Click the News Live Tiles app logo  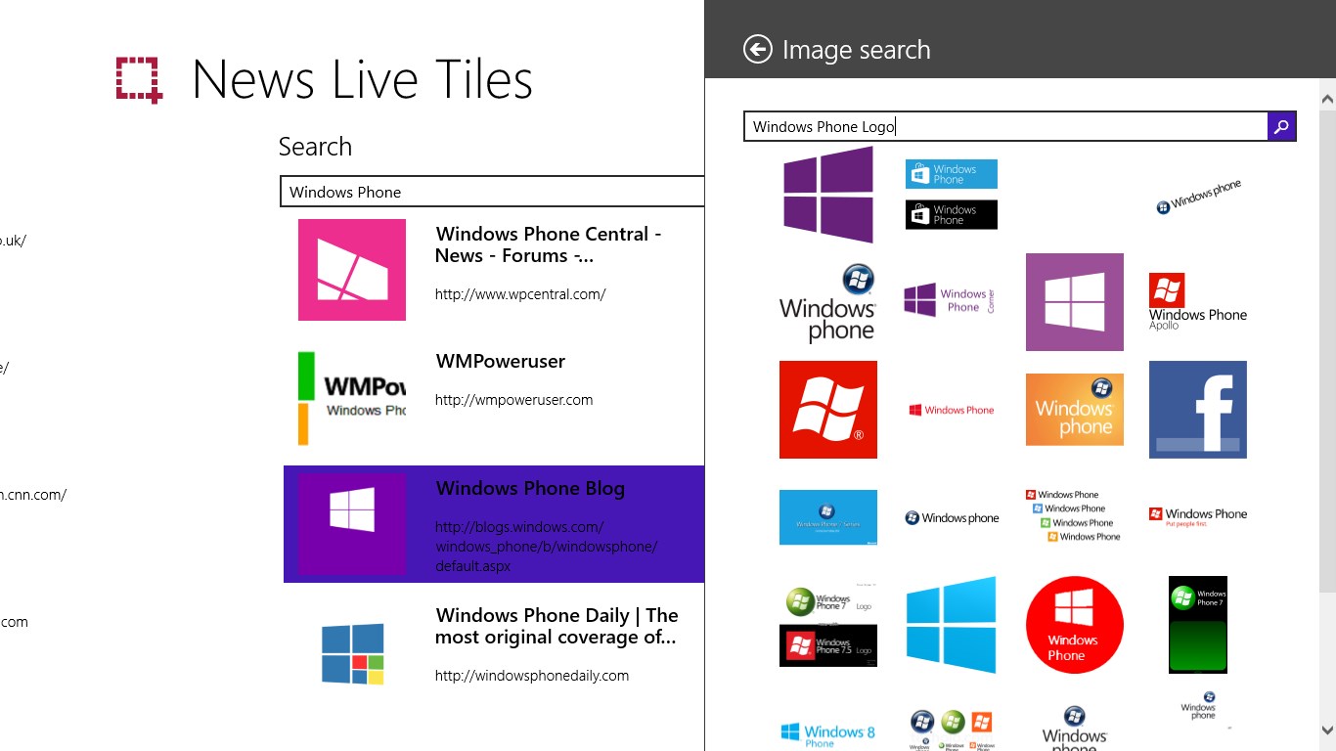coord(138,79)
